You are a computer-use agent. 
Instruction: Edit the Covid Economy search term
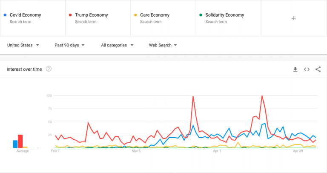[x=26, y=15]
